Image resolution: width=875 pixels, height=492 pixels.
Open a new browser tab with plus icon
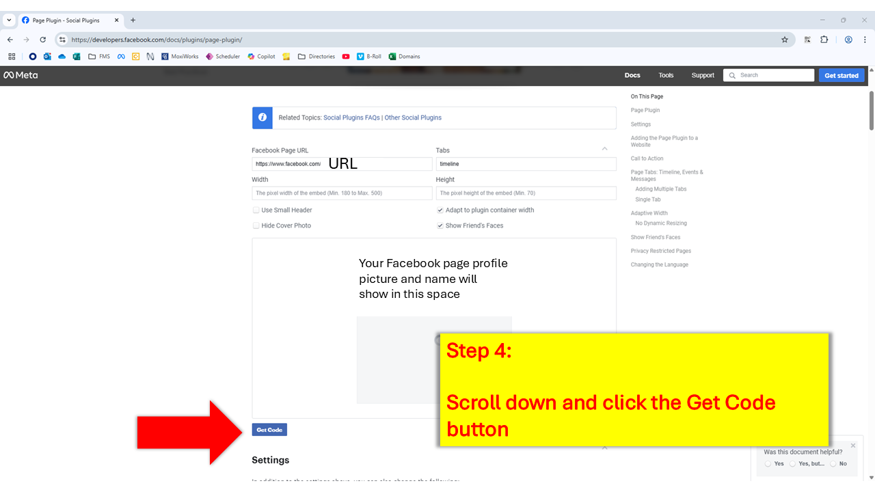(x=133, y=20)
